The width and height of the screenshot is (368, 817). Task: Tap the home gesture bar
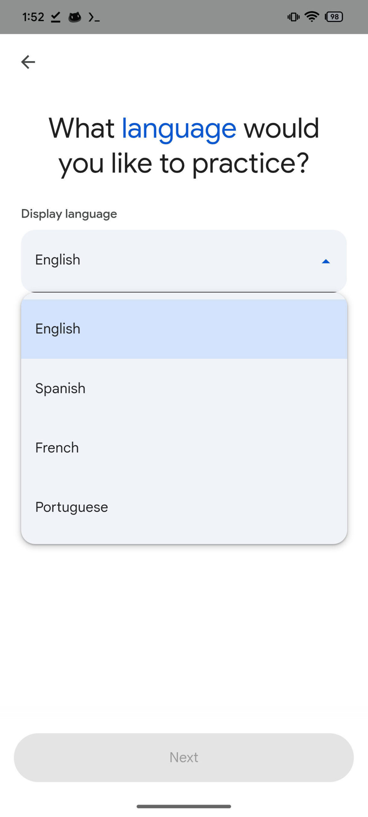pyautogui.click(x=184, y=806)
